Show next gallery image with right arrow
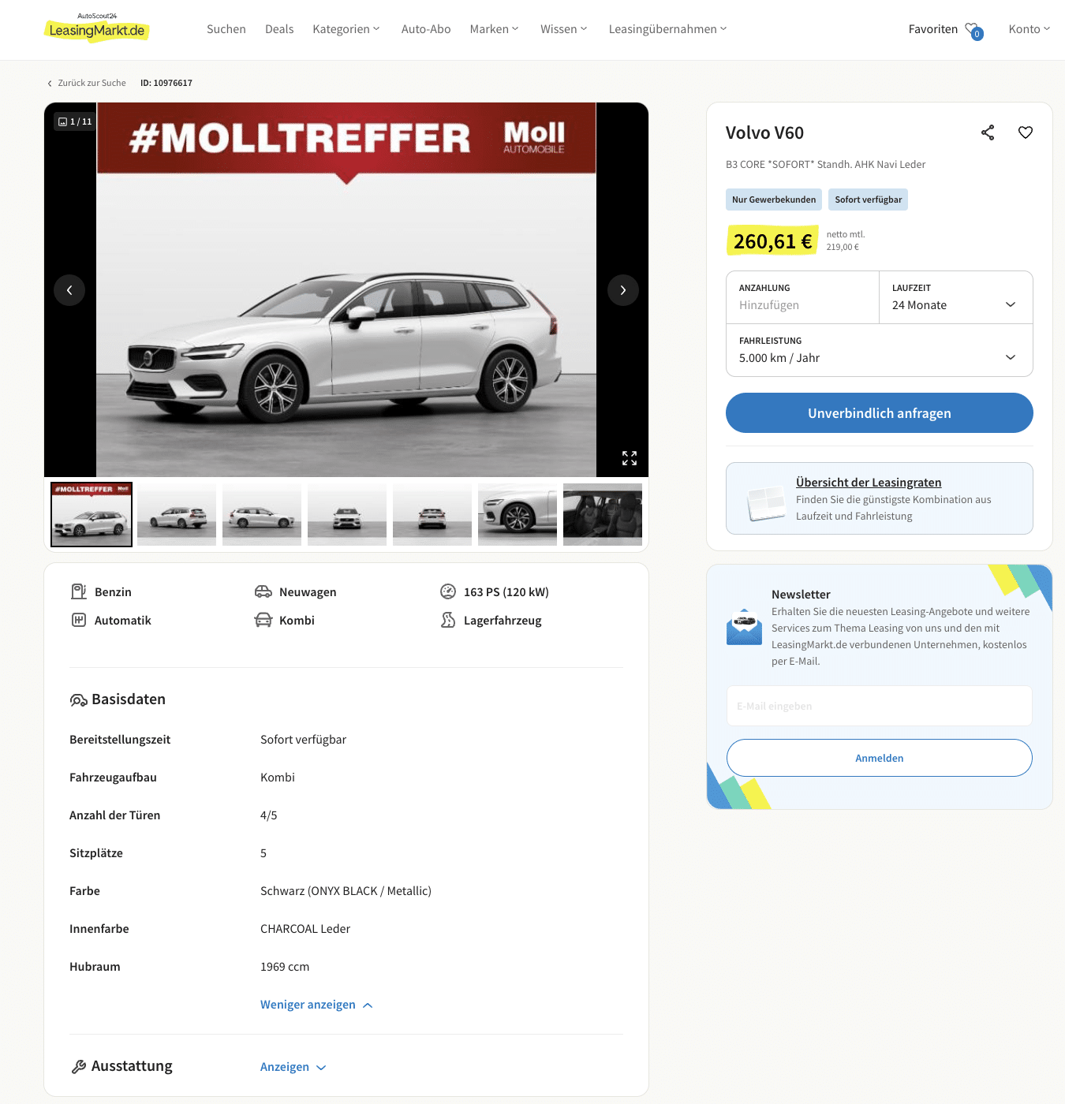Viewport: 1065px width, 1104px height. coord(623,290)
